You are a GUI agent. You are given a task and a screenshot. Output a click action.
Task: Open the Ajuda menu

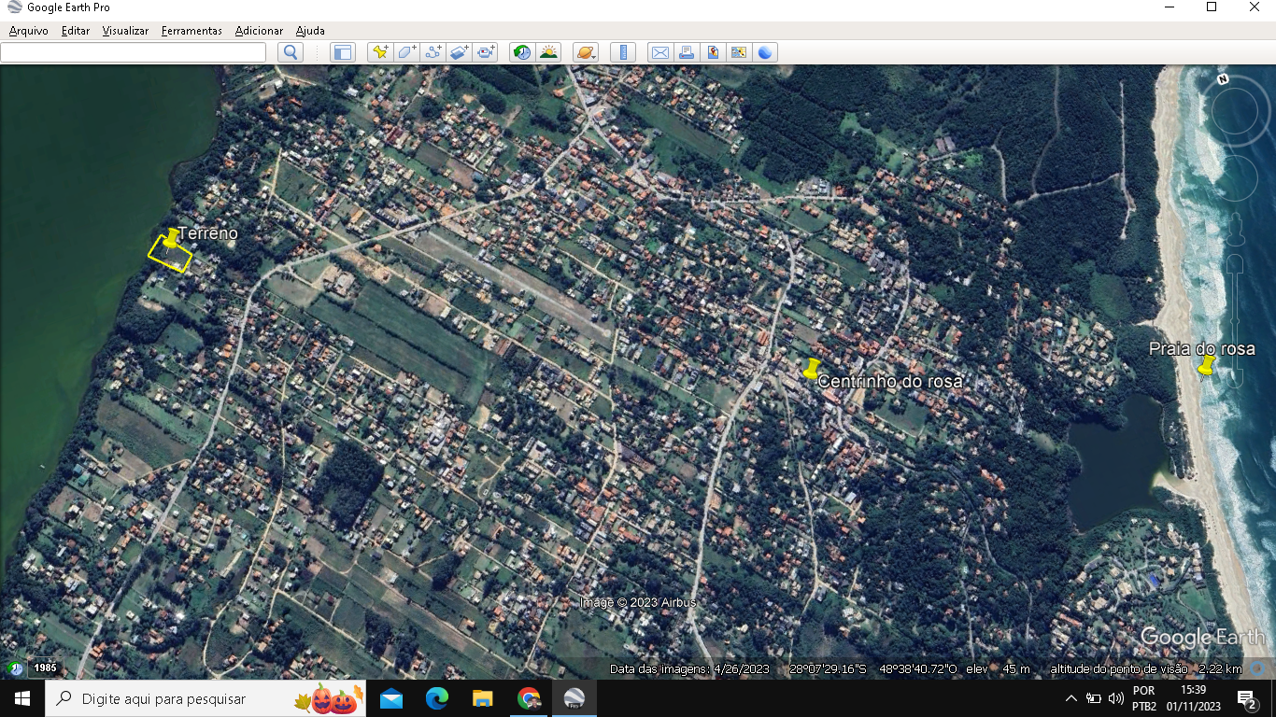point(310,31)
